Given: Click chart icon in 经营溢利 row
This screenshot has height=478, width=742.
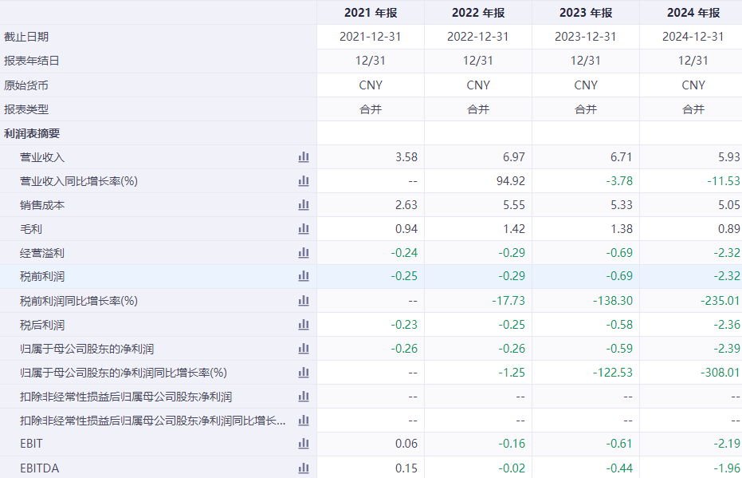Looking at the screenshot, I should (x=304, y=253).
